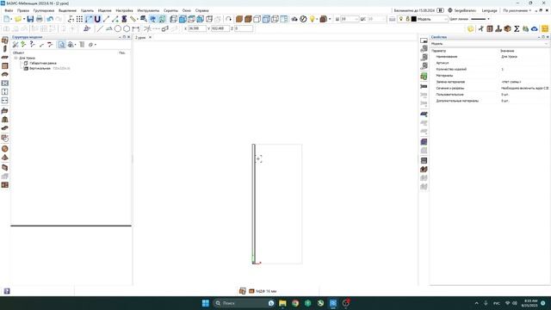
Task: Toggle highlighted document icon in structure toolbar
Action: point(61,44)
